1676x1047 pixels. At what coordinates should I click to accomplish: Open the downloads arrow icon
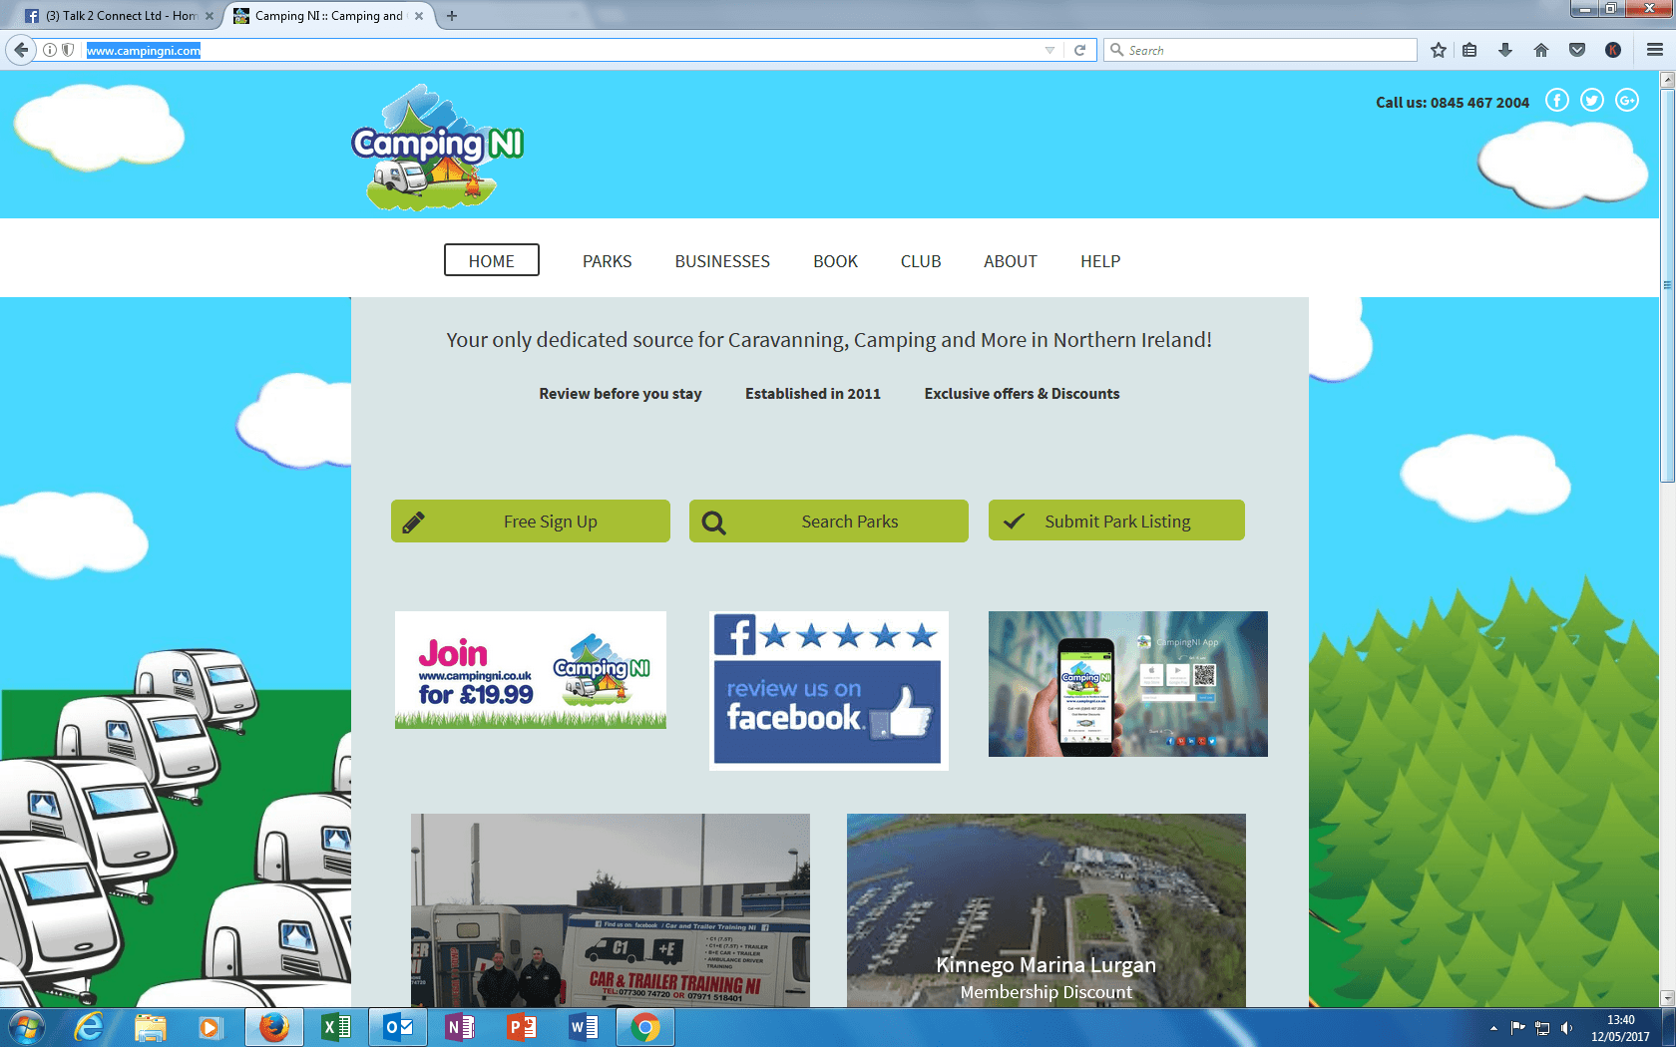click(x=1505, y=50)
